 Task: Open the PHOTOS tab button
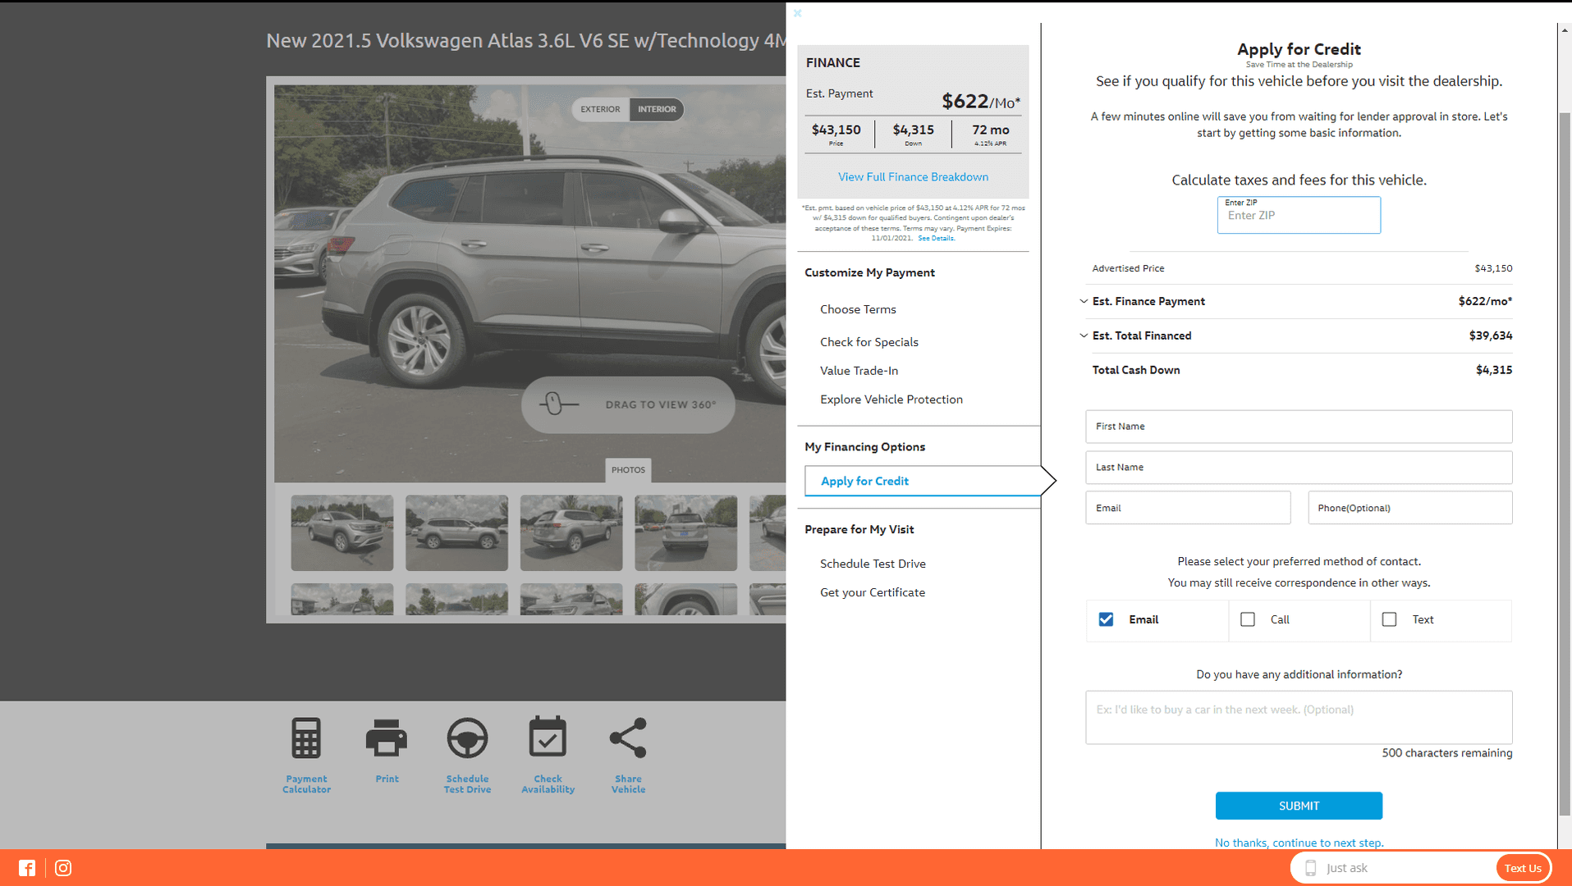[628, 470]
